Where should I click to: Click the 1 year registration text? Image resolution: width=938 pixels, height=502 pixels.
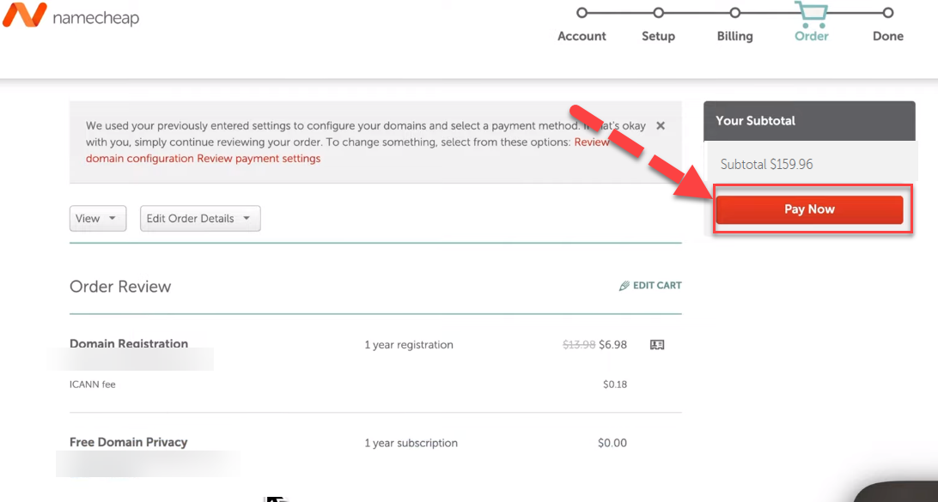[409, 345]
